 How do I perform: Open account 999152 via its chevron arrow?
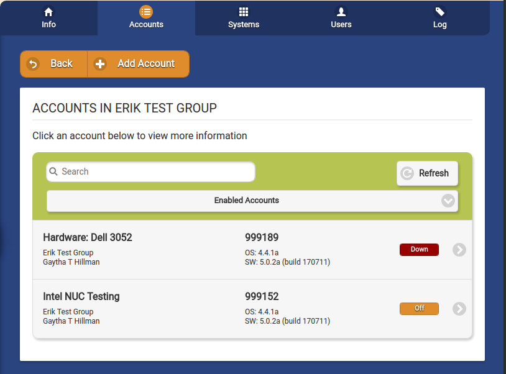pos(459,309)
